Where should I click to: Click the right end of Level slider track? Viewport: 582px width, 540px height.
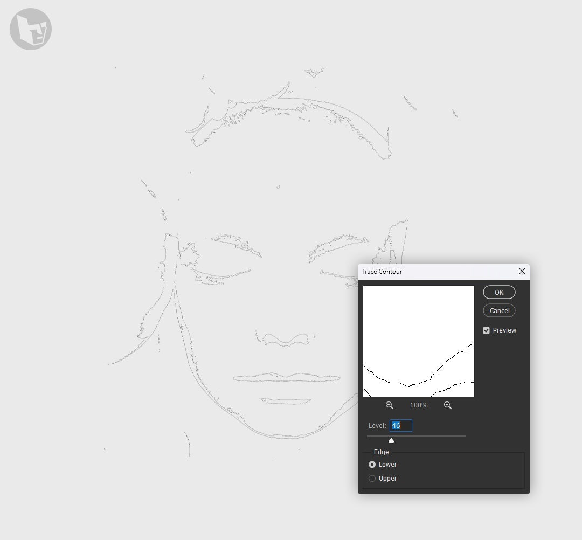point(465,436)
